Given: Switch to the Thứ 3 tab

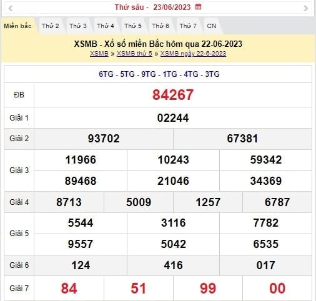Looking at the screenshot, I should [78, 26].
